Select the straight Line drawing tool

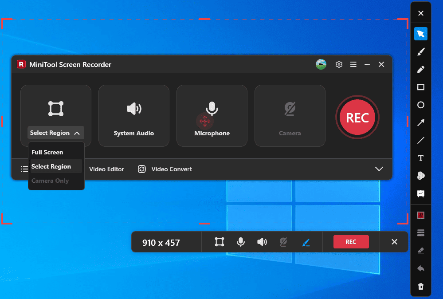(420, 140)
